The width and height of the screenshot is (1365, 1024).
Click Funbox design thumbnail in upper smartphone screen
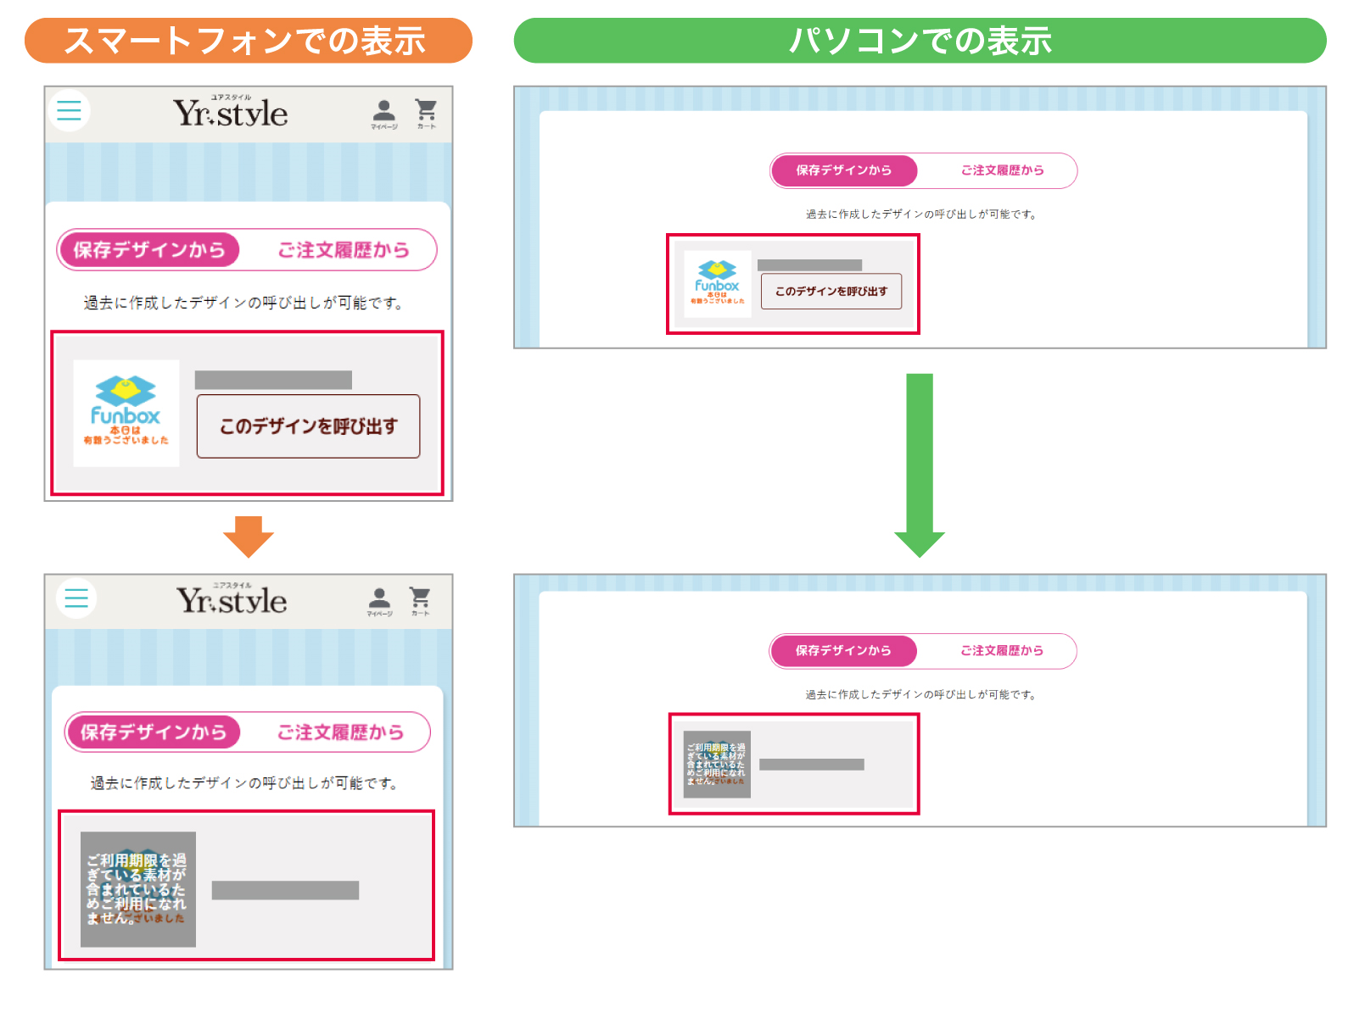point(126,413)
